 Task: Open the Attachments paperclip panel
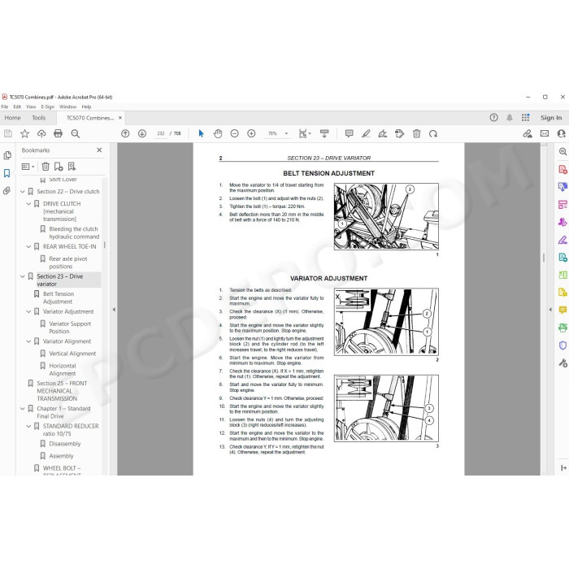7,190
